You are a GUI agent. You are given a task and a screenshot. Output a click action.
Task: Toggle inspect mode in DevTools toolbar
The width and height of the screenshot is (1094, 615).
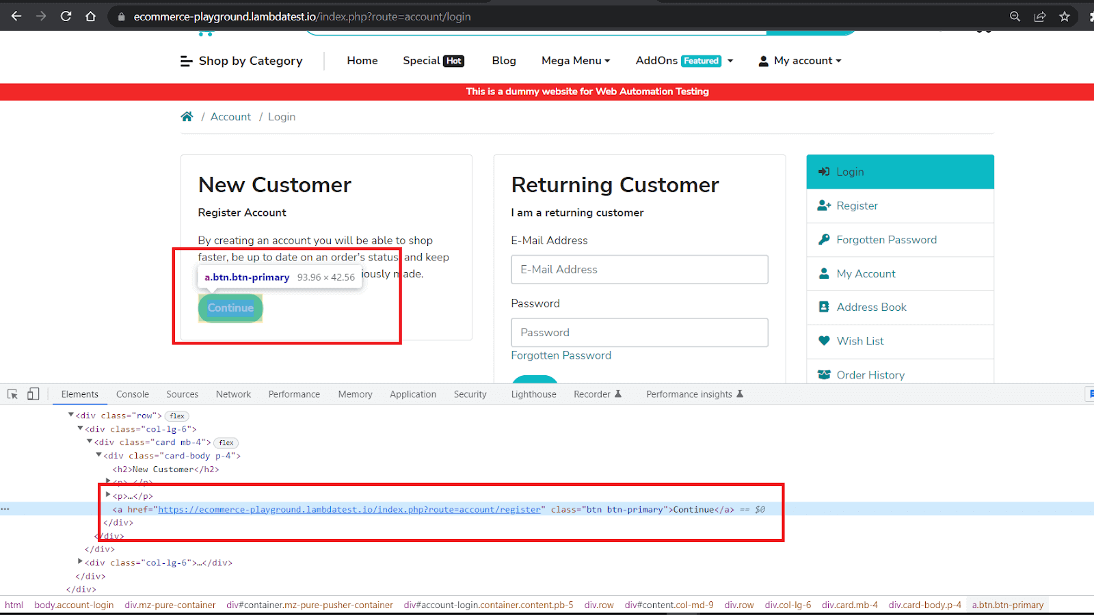tap(12, 394)
